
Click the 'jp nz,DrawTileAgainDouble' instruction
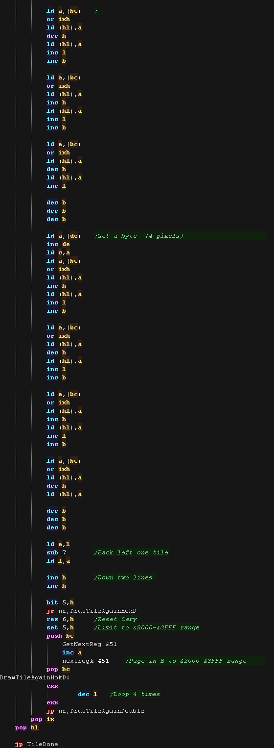click(95, 711)
